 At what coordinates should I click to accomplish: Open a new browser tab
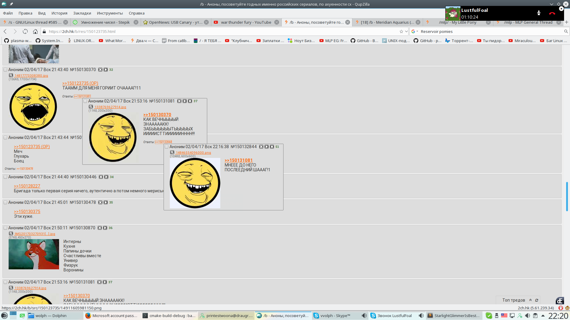point(566,22)
